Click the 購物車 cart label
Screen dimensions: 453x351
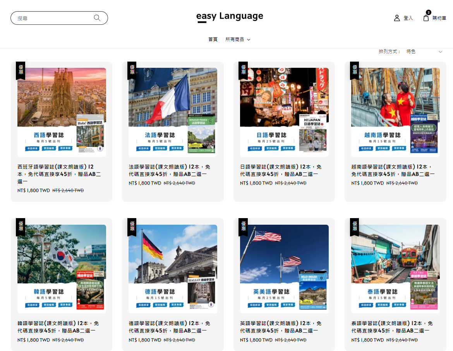click(x=439, y=18)
